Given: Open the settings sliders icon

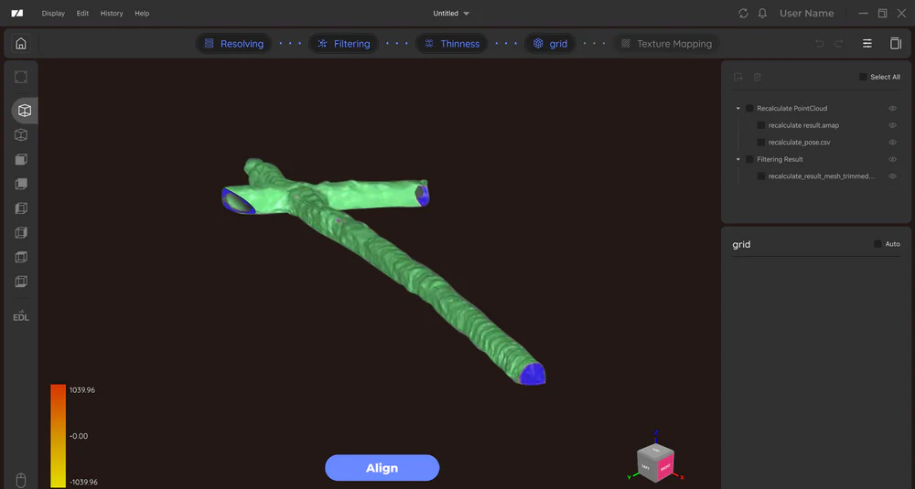Looking at the screenshot, I should tap(867, 43).
